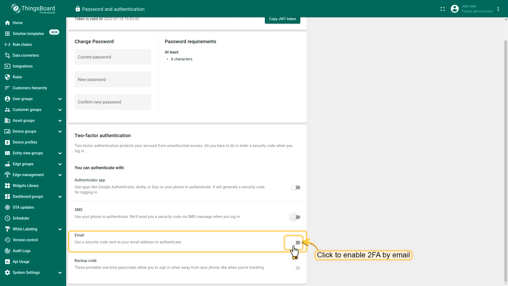Image resolution: width=508 pixels, height=286 pixels.
Task: Click the Device groups icon
Action: [7, 131]
